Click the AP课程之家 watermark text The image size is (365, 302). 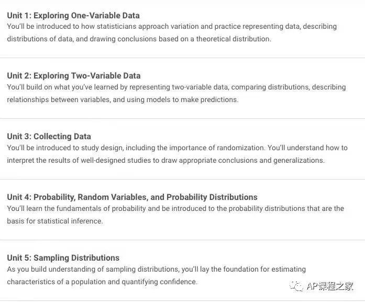pyautogui.click(x=330, y=286)
